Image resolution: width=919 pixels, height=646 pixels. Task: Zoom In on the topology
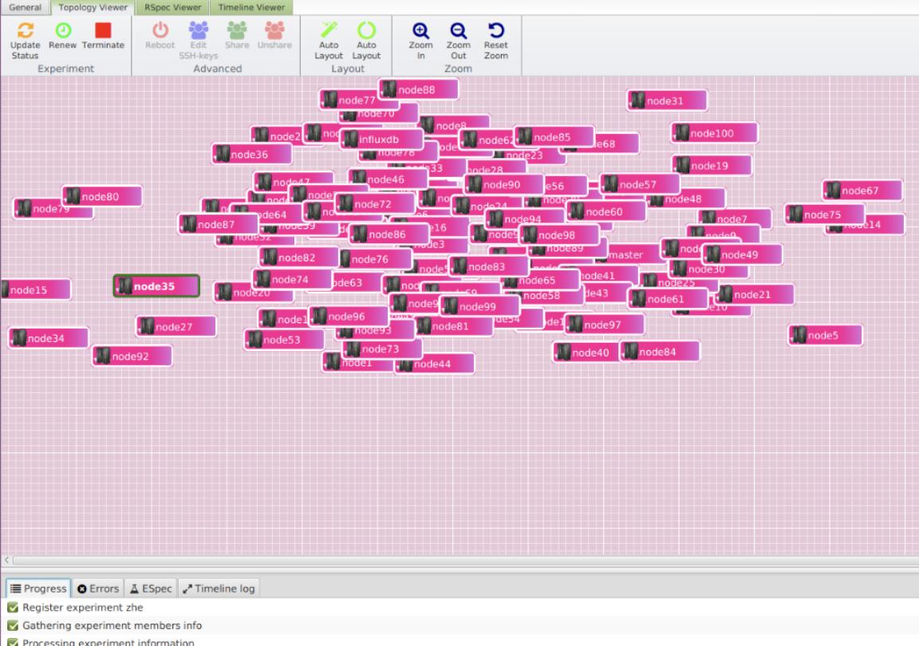[x=421, y=41]
